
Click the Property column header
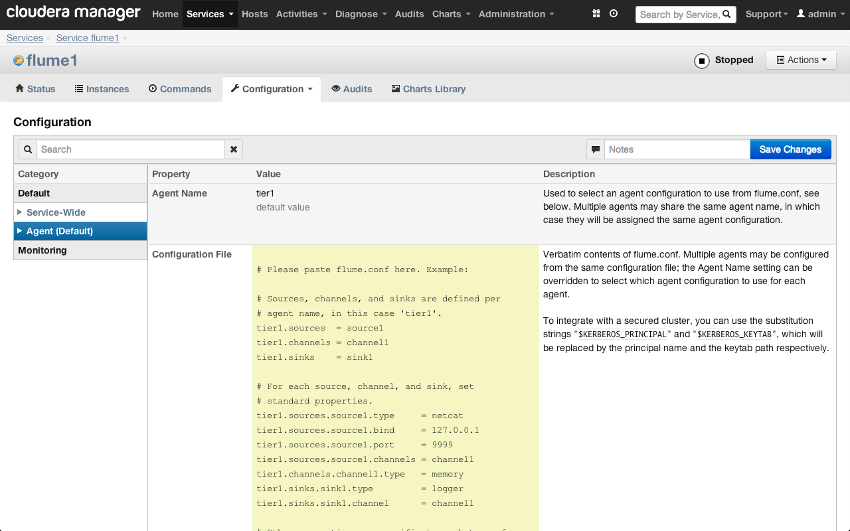click(171, 174)
